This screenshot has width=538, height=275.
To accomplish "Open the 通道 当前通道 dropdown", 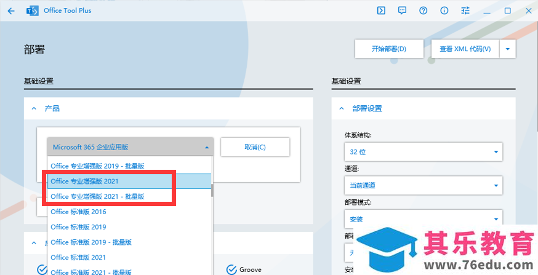I will coord(424,186).
